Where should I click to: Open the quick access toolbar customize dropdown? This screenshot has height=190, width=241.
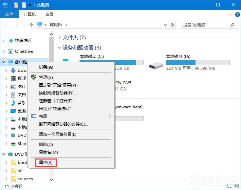pos(30,5)
